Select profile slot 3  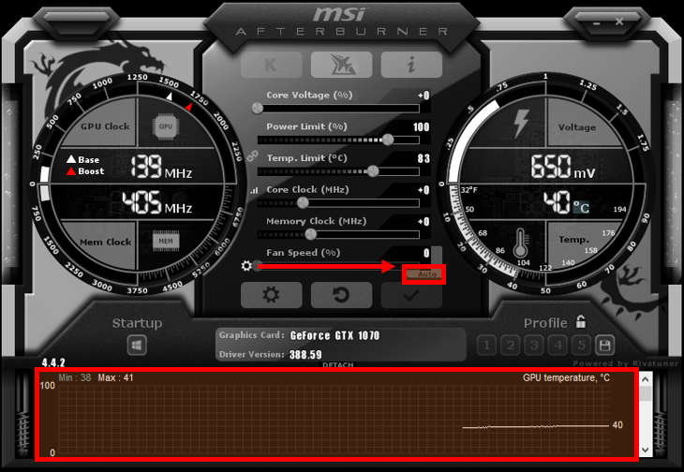[x=534, y=345]
